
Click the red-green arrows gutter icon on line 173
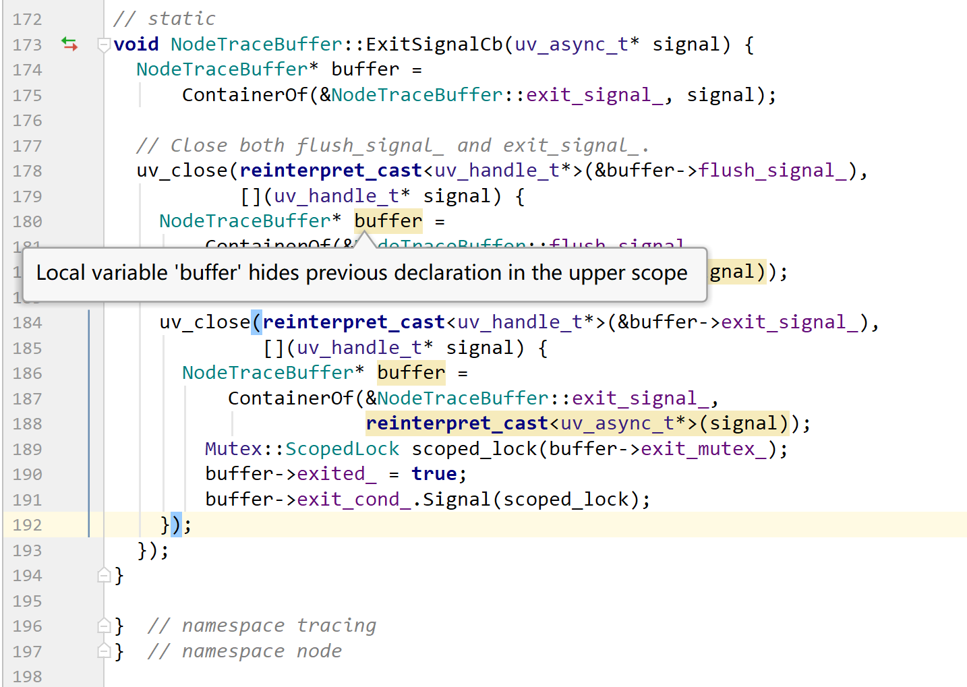[69, 44]
